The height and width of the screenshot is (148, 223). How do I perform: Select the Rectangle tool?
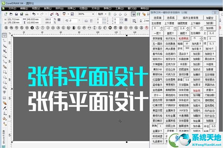pyautogui.click(x=4, y=72)
